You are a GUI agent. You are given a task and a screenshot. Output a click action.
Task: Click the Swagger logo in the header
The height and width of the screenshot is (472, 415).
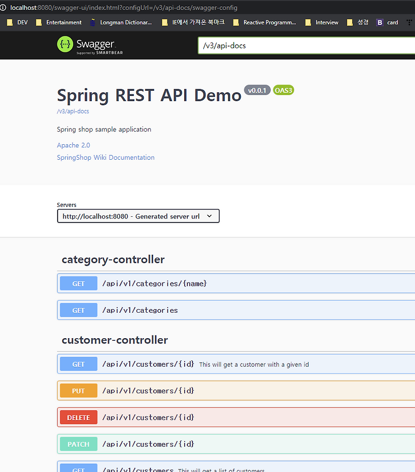pos(88,45)
